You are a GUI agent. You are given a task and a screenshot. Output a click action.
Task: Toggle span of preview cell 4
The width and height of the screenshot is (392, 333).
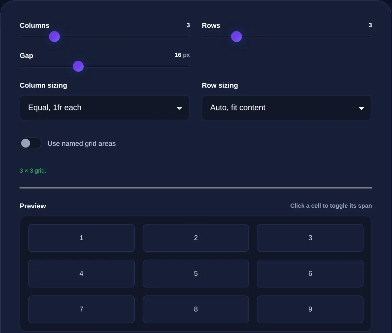tap(81, 273)
